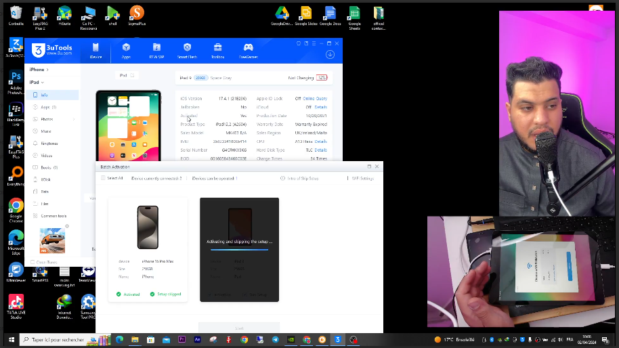Open the Toolbox tab
The width and height of the screenshot is (619, 348).
217,51
